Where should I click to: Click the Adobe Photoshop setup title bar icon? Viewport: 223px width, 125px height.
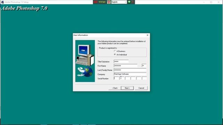[x=2, y=2]
